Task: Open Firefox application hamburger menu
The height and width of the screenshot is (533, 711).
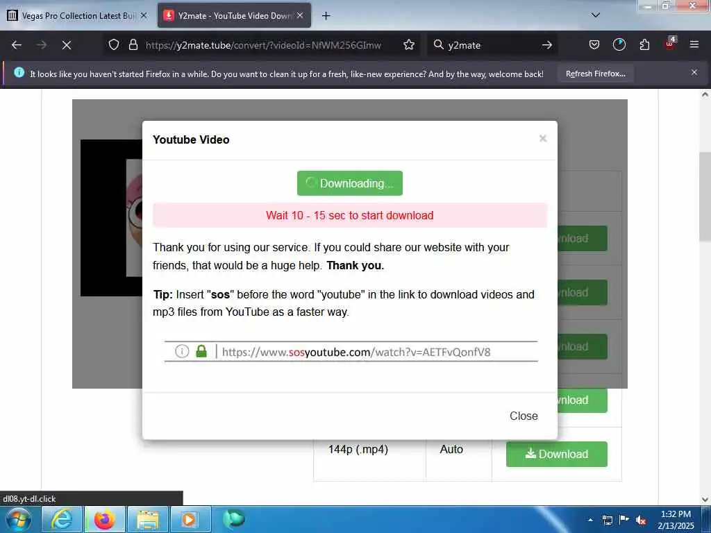Action: tap(694, 44)
